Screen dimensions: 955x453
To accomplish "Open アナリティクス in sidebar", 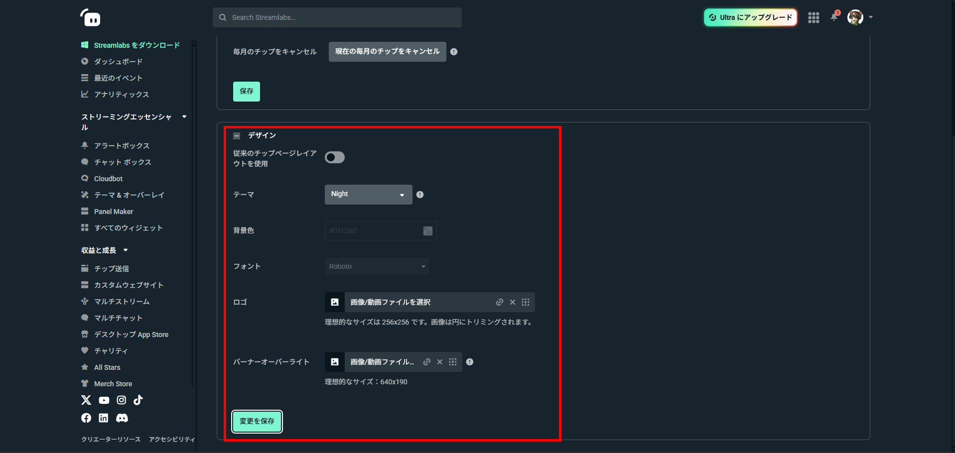I will (122, 95).
